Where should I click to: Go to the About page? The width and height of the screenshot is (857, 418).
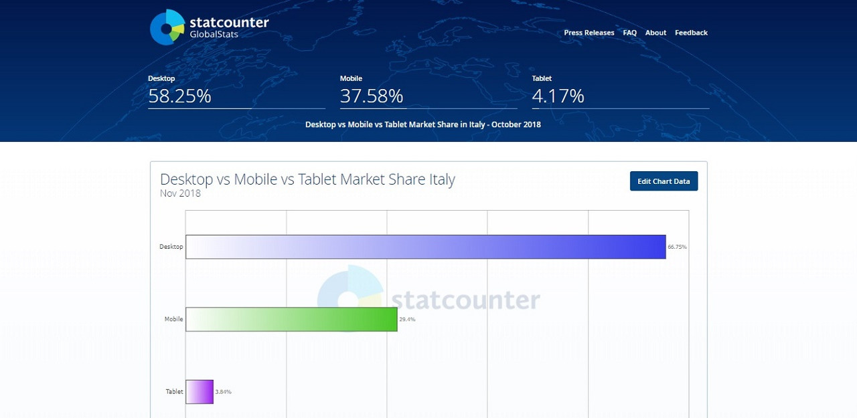655,33
